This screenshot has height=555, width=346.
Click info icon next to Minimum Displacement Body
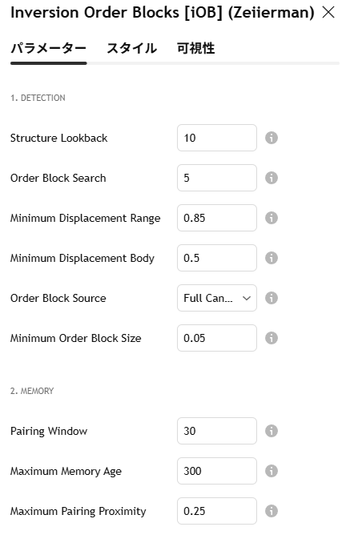tap(272, 258)
